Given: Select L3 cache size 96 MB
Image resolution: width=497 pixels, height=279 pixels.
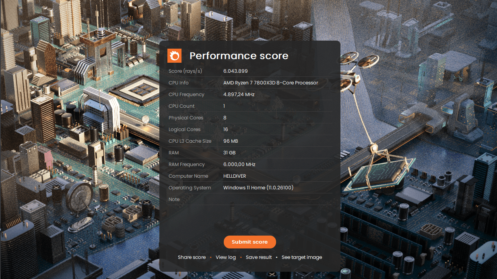Looking at the screenshot, I should (x=231, y=141).
